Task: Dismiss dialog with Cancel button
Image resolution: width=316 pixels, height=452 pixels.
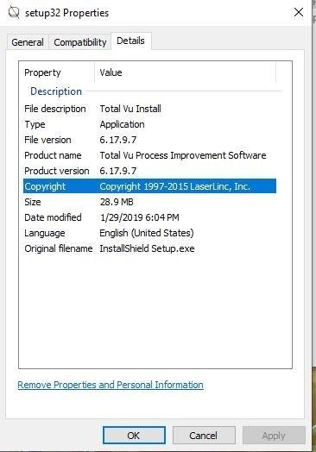Action: pos(204,436)
